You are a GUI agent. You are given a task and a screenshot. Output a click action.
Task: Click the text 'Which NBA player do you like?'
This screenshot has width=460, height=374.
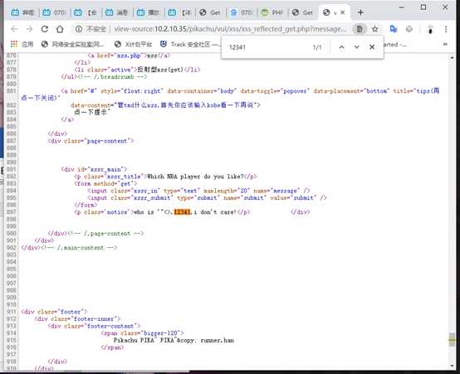tap(195, 177)
